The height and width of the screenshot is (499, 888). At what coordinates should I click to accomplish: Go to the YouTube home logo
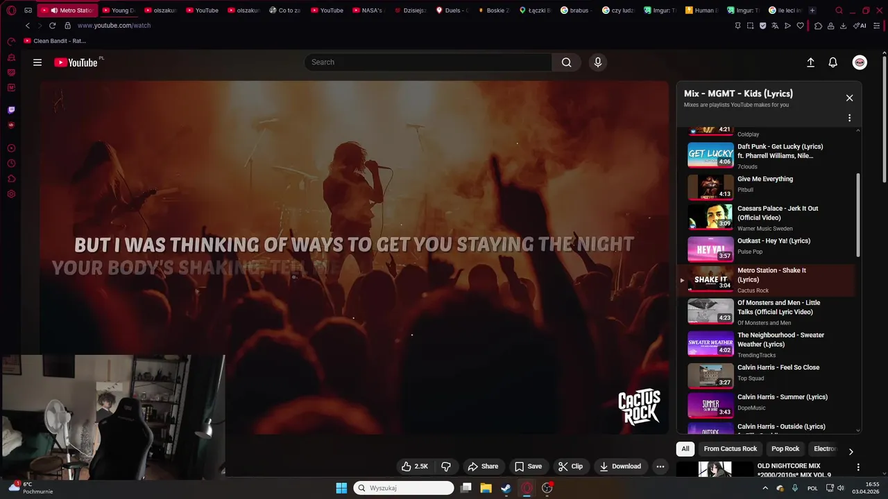click(x=76, y=62)
